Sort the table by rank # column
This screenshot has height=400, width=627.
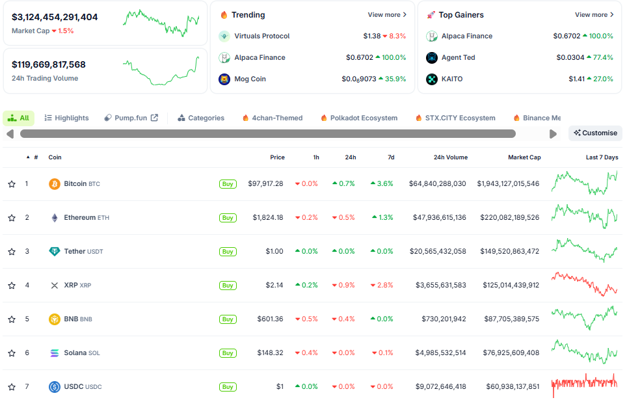[x=35, y=157]
